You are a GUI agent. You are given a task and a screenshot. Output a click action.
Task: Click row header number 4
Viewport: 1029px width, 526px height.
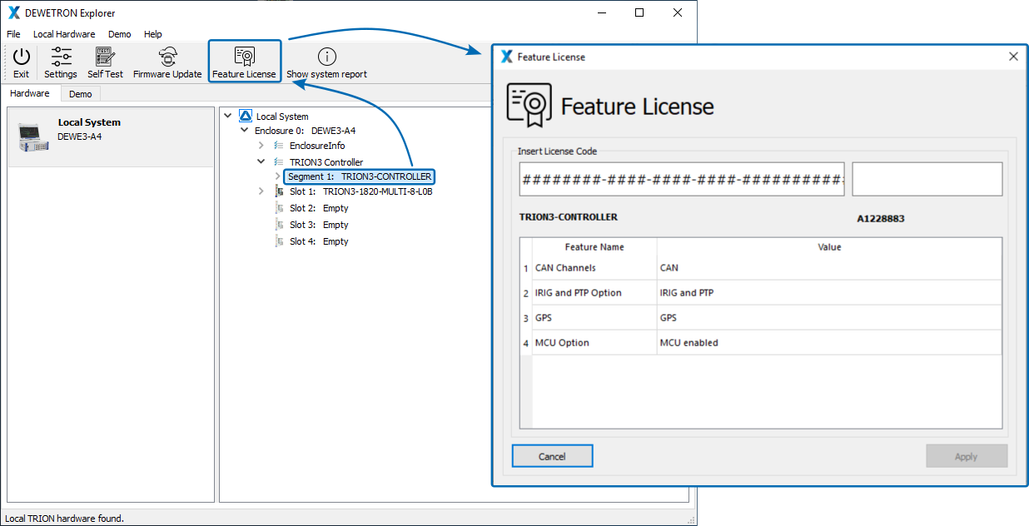[x=526, y=343]
